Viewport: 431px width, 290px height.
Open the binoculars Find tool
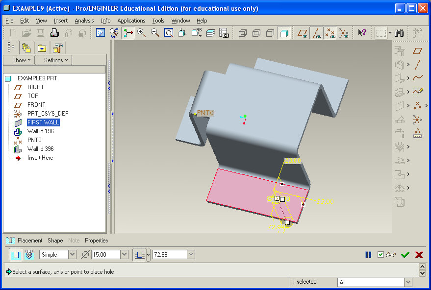399,33
